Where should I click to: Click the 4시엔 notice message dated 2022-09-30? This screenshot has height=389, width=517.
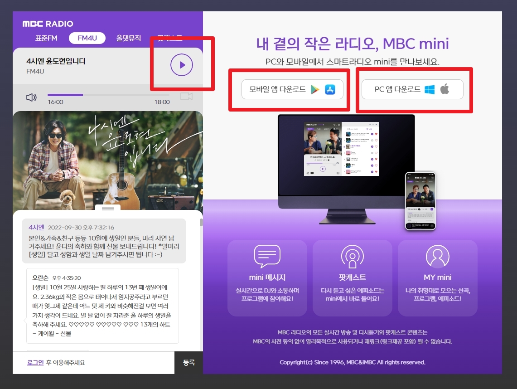[x=104, y=241]
